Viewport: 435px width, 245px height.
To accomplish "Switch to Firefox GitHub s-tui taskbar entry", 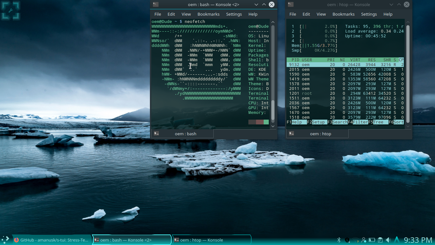I will click(52, 240).
